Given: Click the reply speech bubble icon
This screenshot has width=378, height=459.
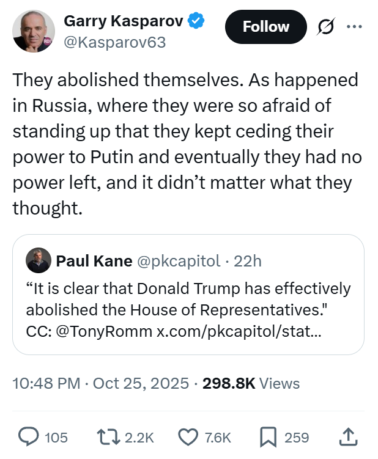Looking at the screenshot, I should pos(28,437).
